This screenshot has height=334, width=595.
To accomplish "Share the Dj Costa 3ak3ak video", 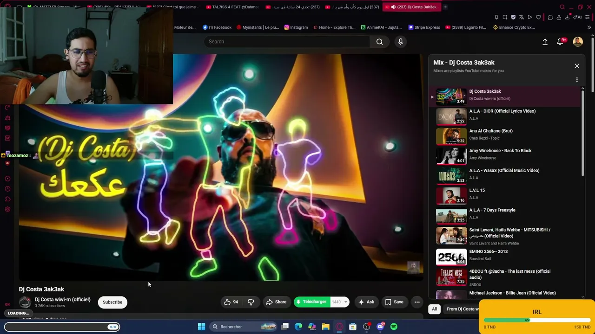I will [276, 302].
